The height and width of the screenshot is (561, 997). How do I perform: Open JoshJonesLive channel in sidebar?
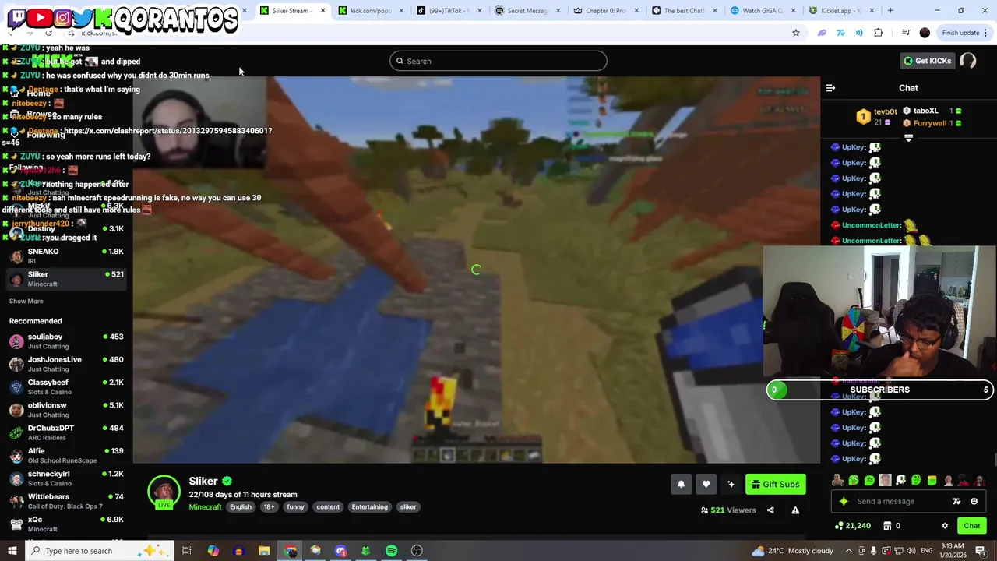pos(66,364)
